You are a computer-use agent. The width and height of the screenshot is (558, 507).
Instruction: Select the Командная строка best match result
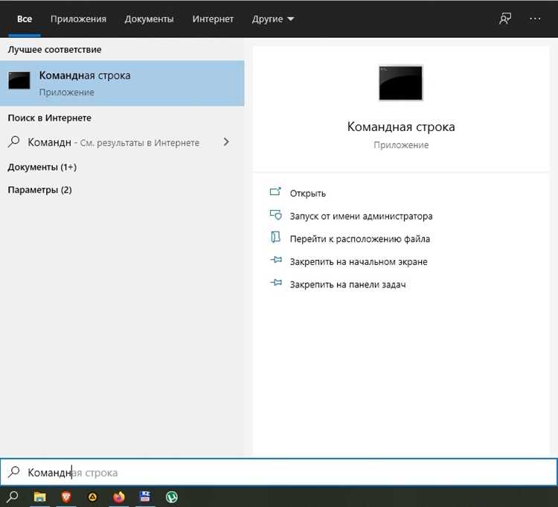pos(122,83)
